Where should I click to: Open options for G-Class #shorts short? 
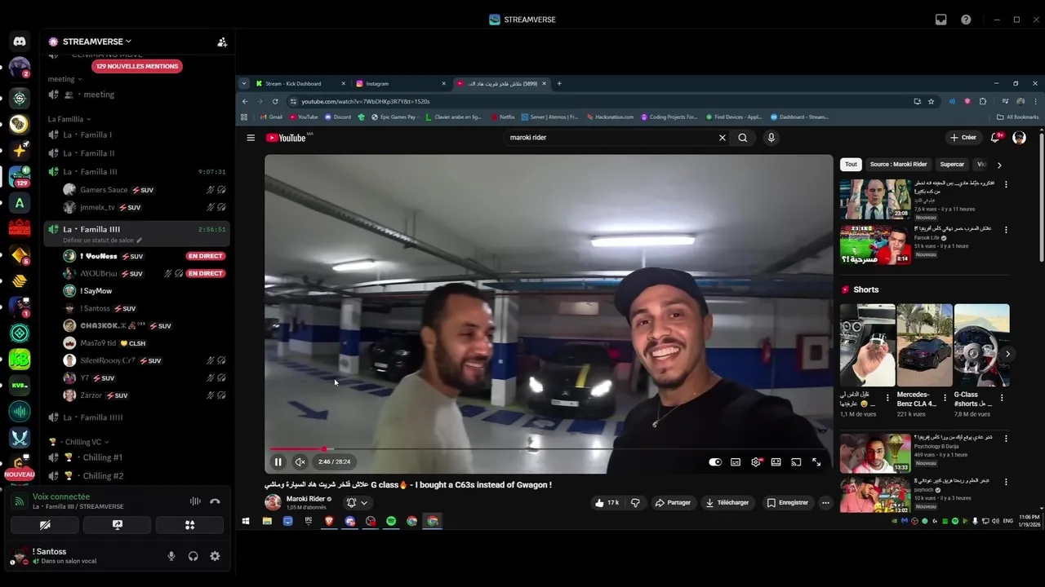[x=1002, y=399]
